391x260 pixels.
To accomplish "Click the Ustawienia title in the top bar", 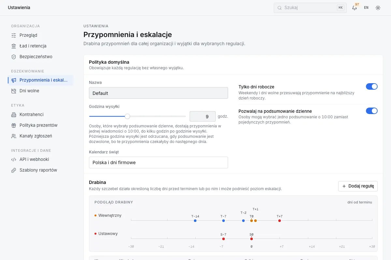I will pos(19,7).
